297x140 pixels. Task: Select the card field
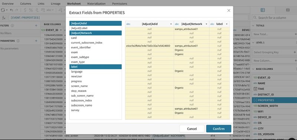pyautogui.click(x=95, y=38)
